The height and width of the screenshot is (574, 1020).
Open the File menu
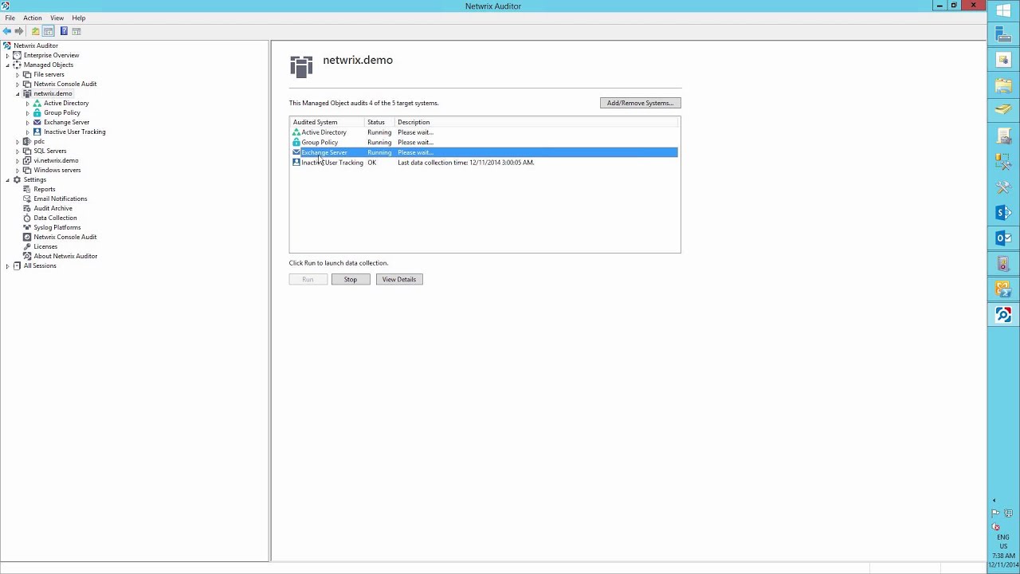click(10, 18)
